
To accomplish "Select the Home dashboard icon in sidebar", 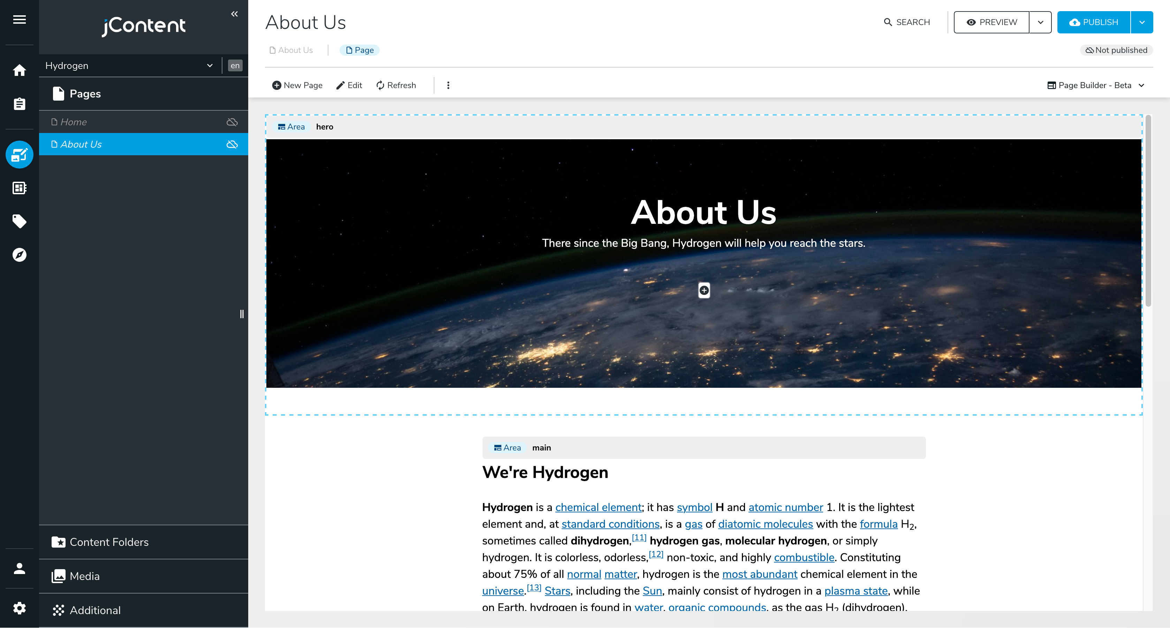I will 20,70.
